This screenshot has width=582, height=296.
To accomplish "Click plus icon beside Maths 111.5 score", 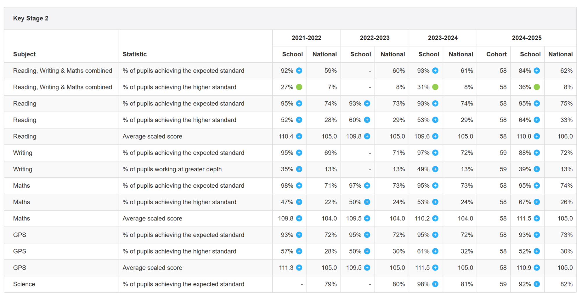I will 537,218.
